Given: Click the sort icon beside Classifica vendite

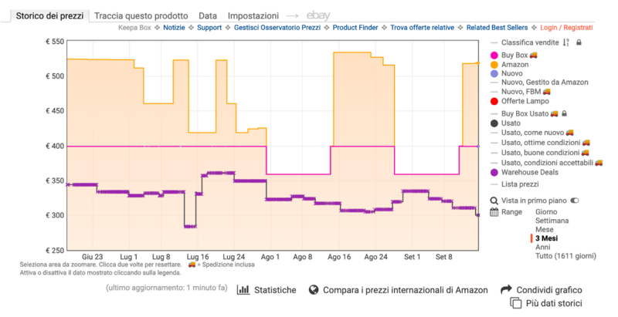Looking at the screenshot, I should (x=566, y=42).
